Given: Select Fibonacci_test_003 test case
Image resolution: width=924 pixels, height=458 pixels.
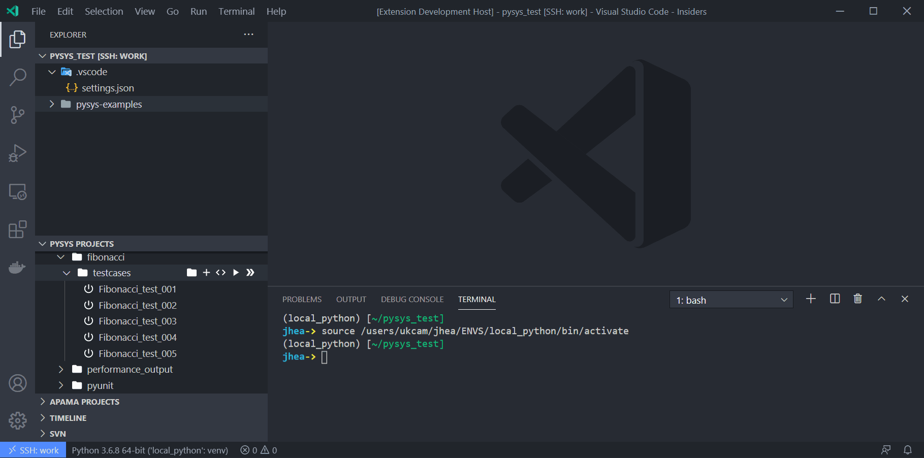Looking at the screenshot, I should [151, 321].
